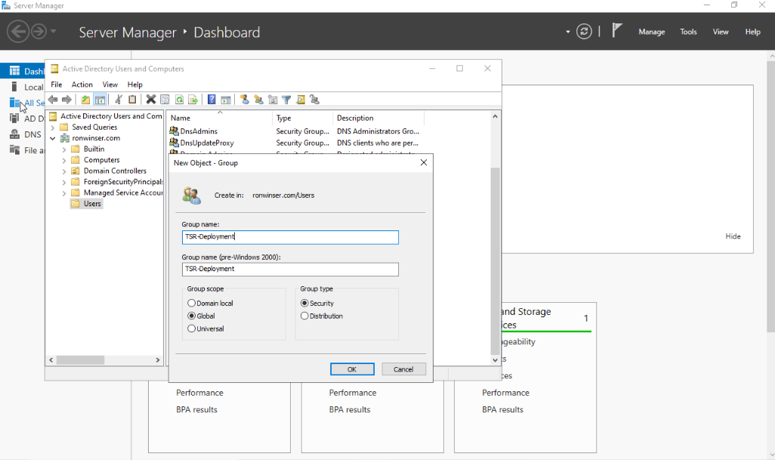
Task: Click the Delete (X) toolbar icon
Action: coord(151,100)
